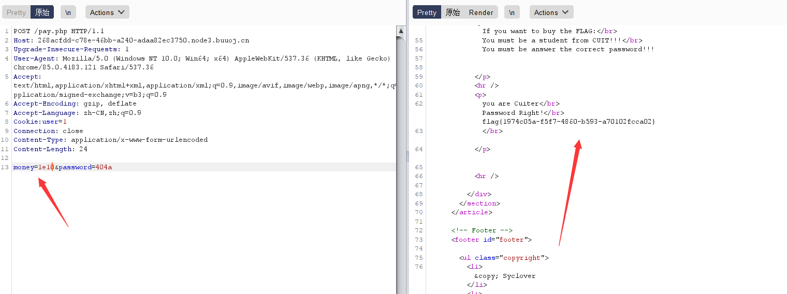This screenshot has width=787, height=294.
Task: Click the ul class="copyright" line
Action: click(504, 258)
